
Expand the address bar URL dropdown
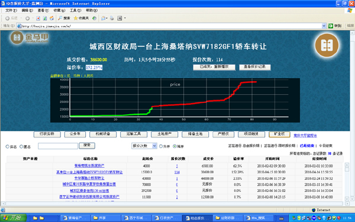324,26
